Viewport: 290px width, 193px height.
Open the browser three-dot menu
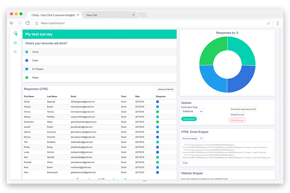click(277, 23)
